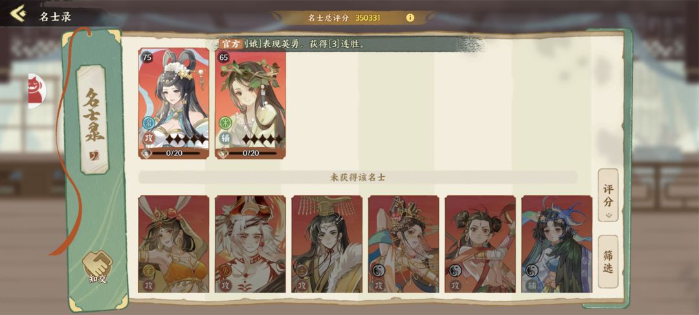Select the locked crowned emperor character card
The width and height of the screenshot is (699, 315).
pyautogui.click(x=327, y=244)
